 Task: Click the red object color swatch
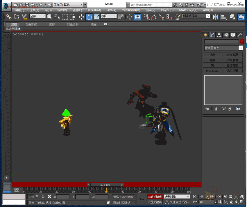[241, 42]
